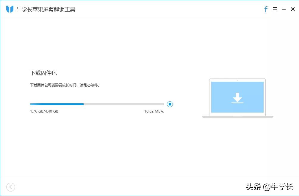Image resolution: width=299 pixels, height=196 pixels.
Task: Toggle the download state using the blue stop control
Action: point(170,104)
